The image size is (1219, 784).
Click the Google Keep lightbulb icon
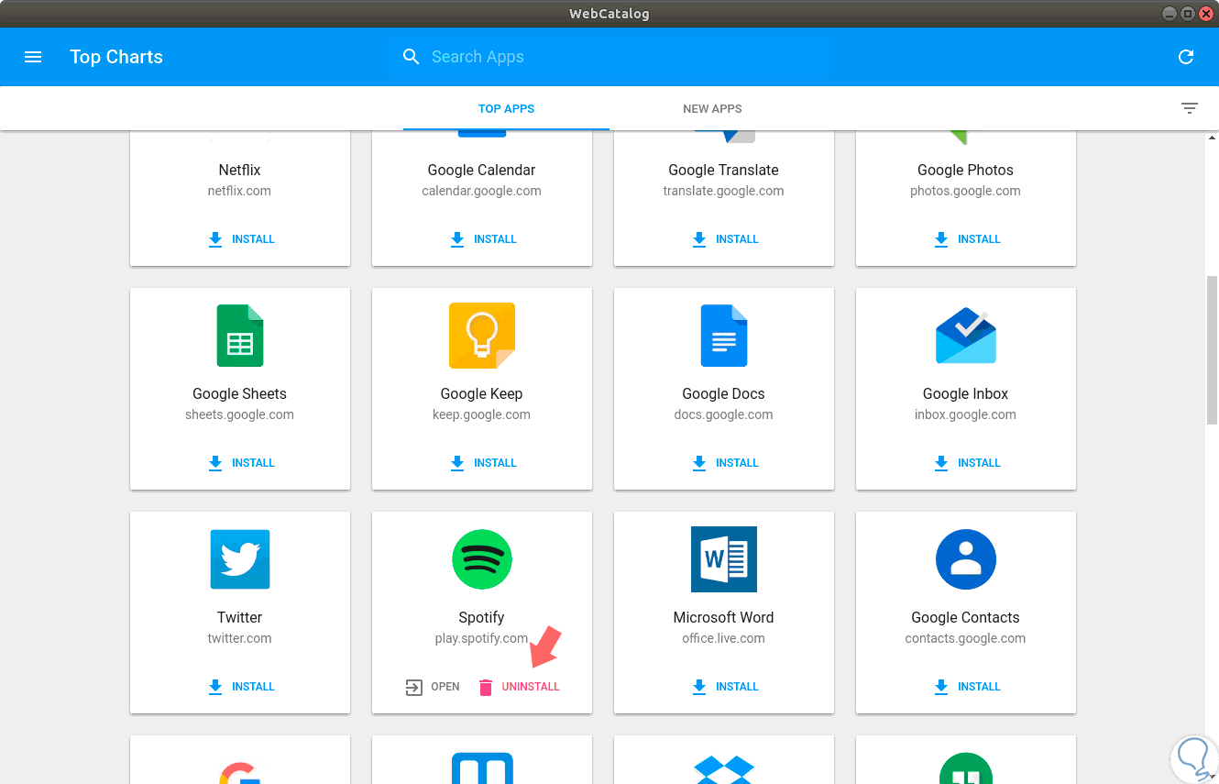[482, 336]
